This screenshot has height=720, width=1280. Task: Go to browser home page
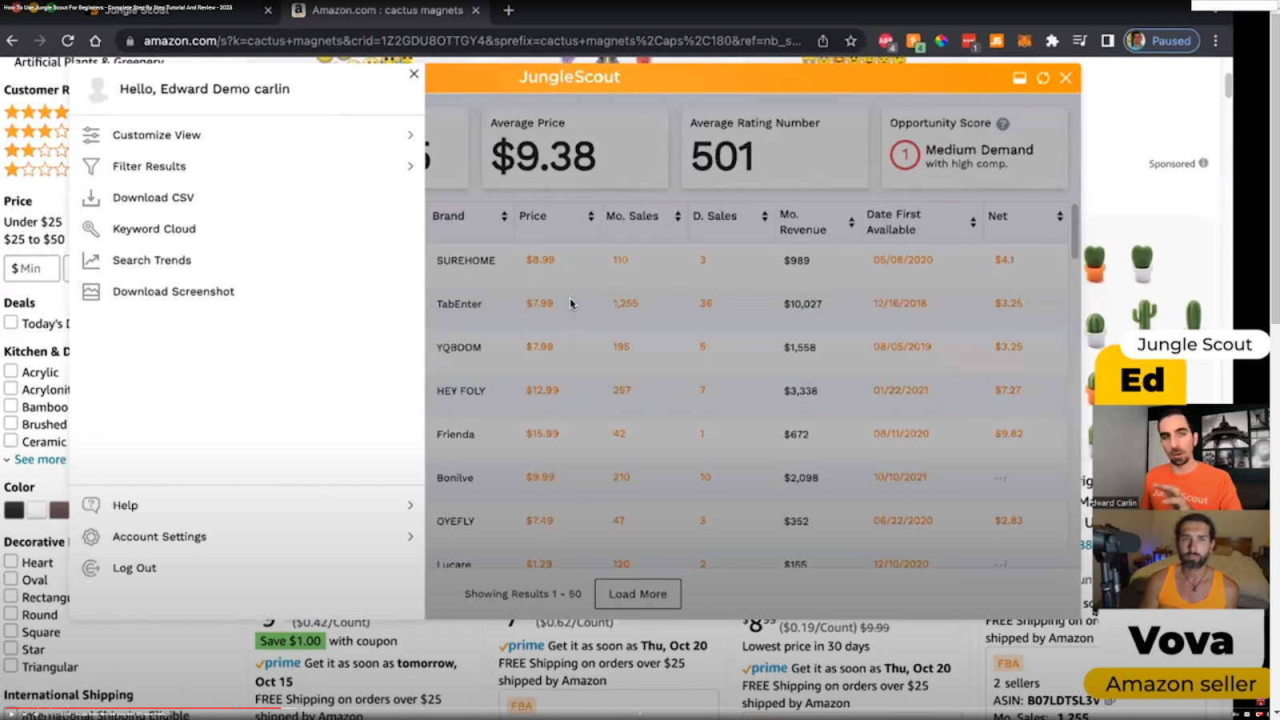coord(95,41)
